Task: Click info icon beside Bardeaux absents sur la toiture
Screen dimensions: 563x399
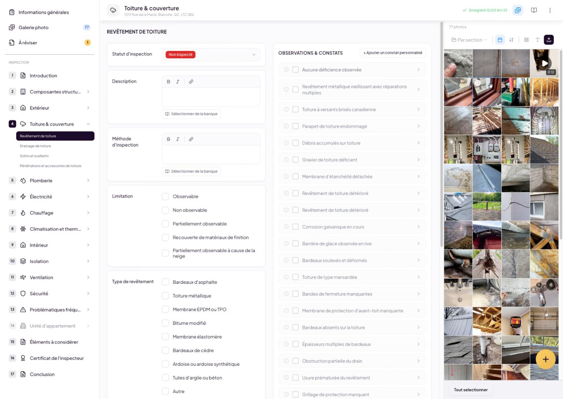Action: [286, 327]
